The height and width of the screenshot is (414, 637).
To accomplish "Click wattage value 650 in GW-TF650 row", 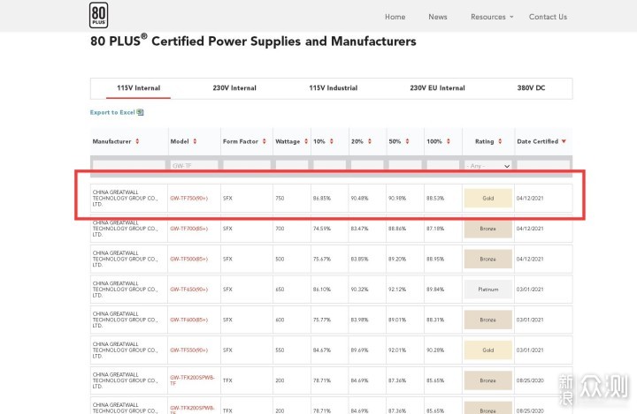I will coord(280,290).
